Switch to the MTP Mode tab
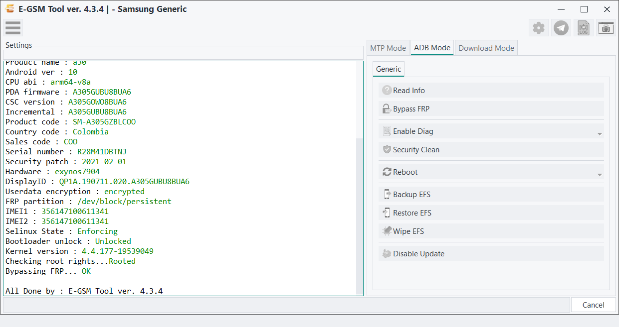This screenshot has height=327, width=619. point(388,48)
